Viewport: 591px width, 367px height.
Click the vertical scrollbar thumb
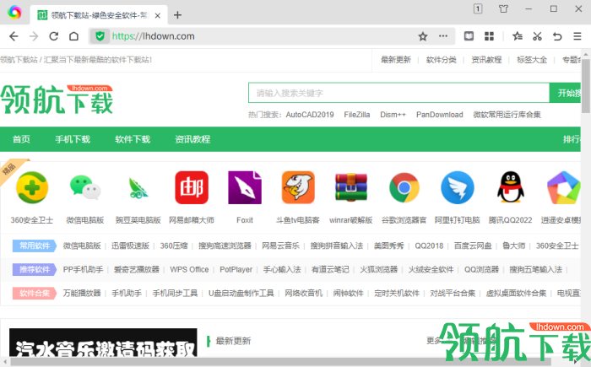pyautogui.click(x=585, y=86)
